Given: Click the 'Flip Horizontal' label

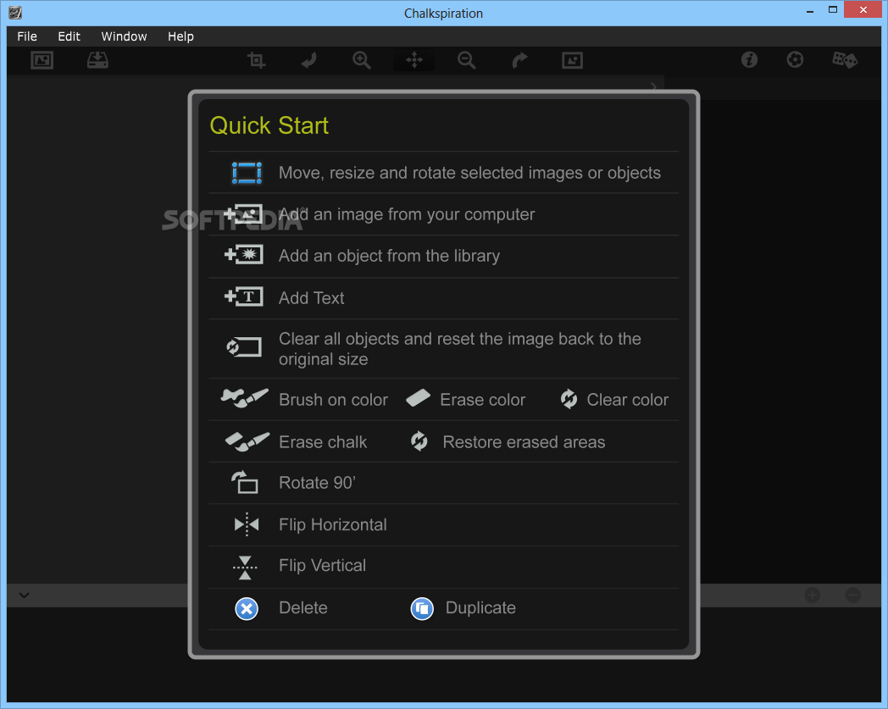Looking at the screenshot, I should 333,524.
